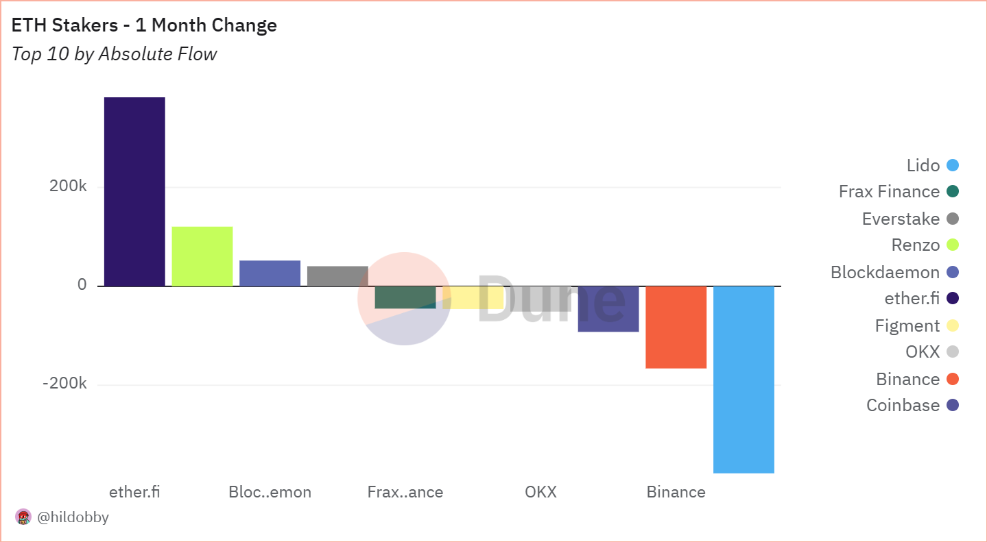The width and height of the screenshot is (987, 542).
Task: Toggle Lido series in the legend
Action: pos(923,165)
